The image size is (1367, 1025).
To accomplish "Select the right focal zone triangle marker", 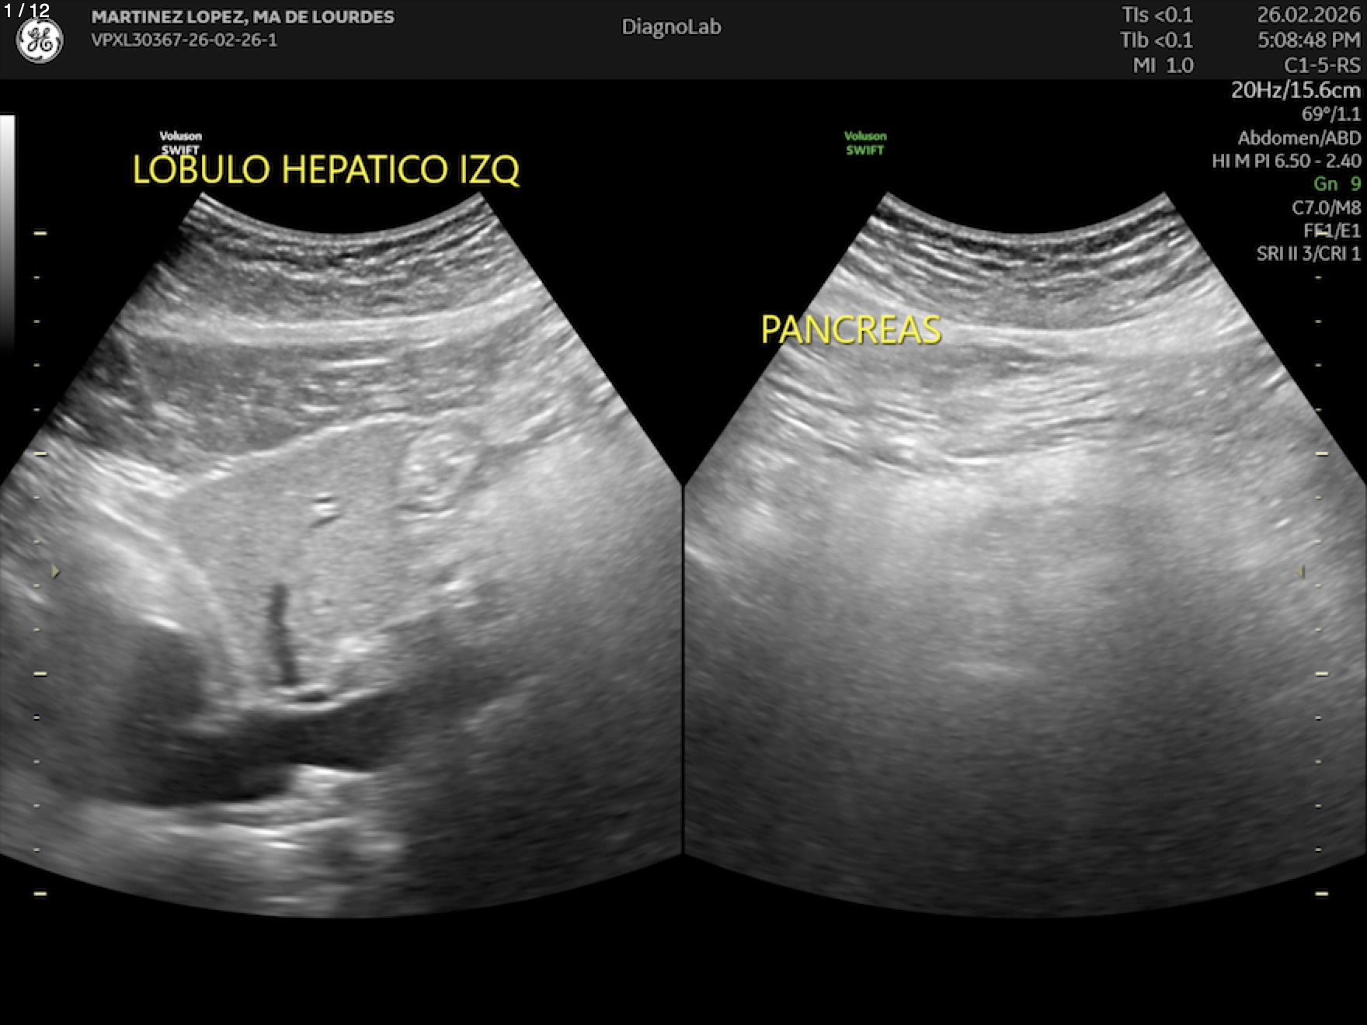I will (1300, 572).
